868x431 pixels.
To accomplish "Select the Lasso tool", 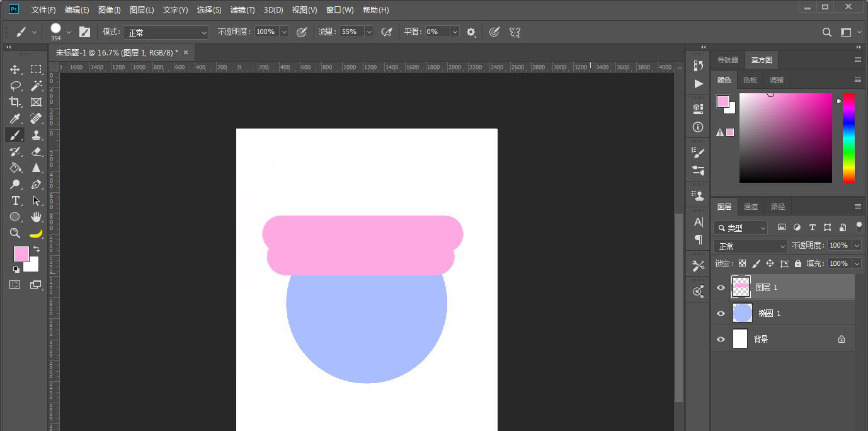I will (x=15, y=86).
